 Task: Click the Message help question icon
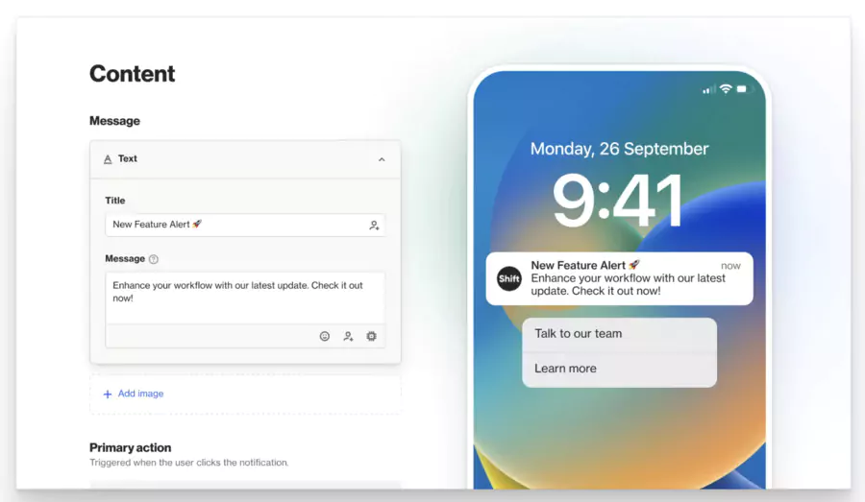tap(154, 259)
